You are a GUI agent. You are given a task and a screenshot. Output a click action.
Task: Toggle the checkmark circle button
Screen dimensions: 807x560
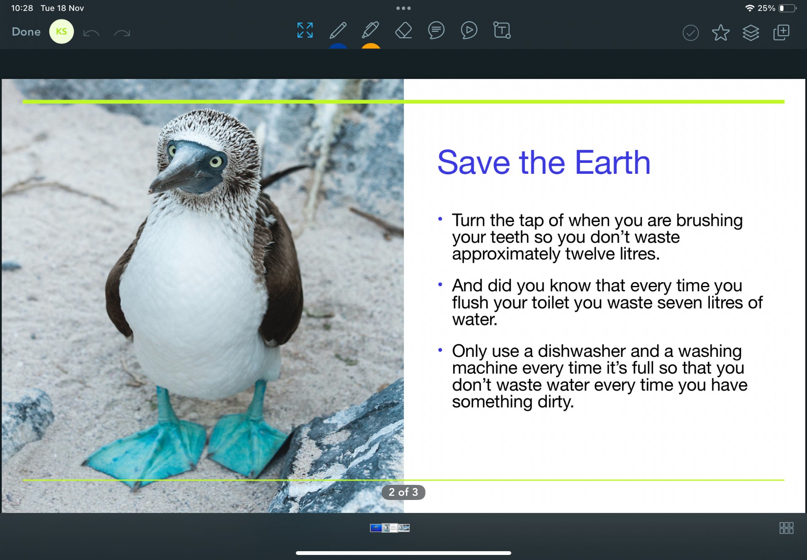click(x=691, y=32)
